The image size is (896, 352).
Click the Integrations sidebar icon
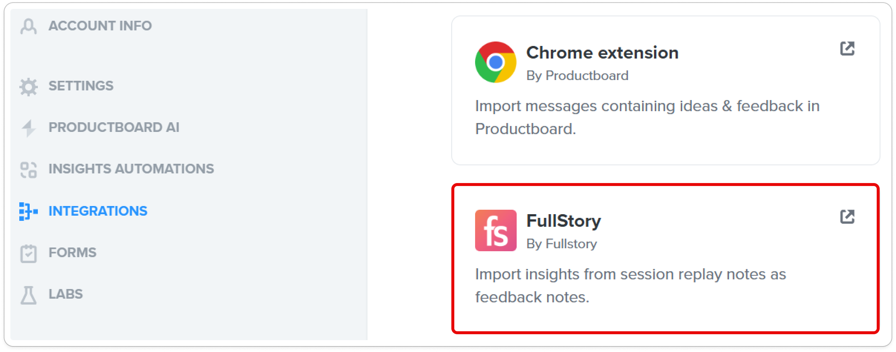click(29, 212)
